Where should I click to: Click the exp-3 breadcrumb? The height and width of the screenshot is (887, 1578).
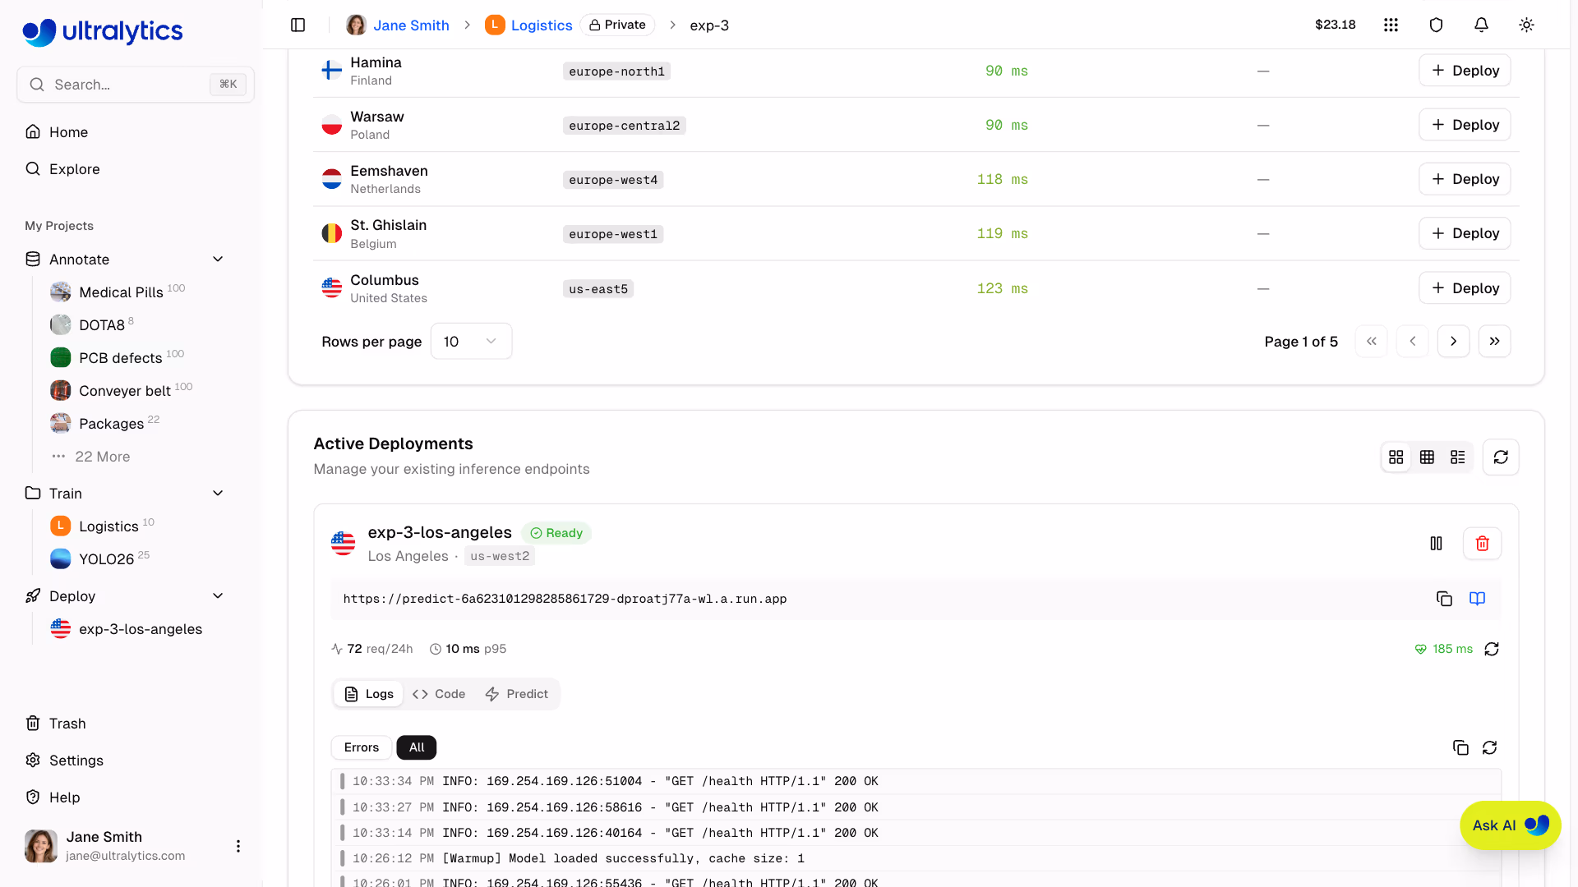709,25
